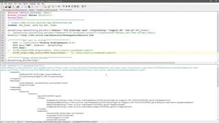Click the Replace toolbar icon
Viewport: 219px width, 123px height.
click(x=49, y=7)
